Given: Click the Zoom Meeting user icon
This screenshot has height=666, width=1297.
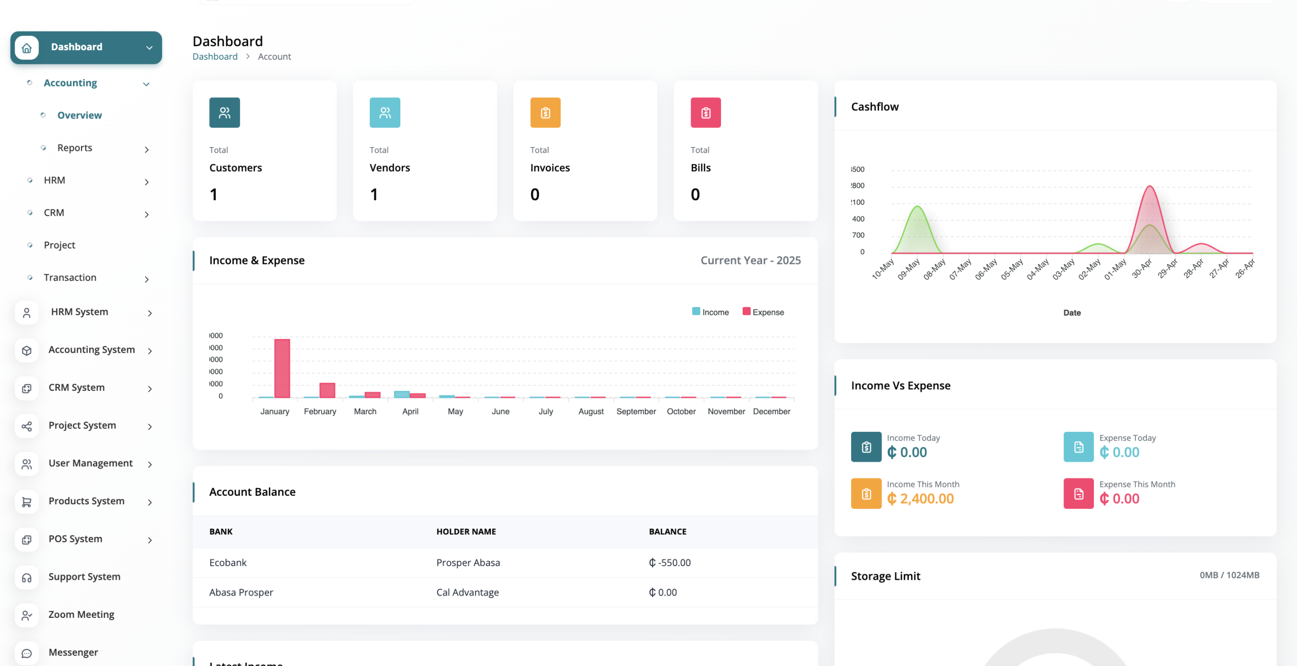Looking at the screenshot, I should click(x=27, y=615).
